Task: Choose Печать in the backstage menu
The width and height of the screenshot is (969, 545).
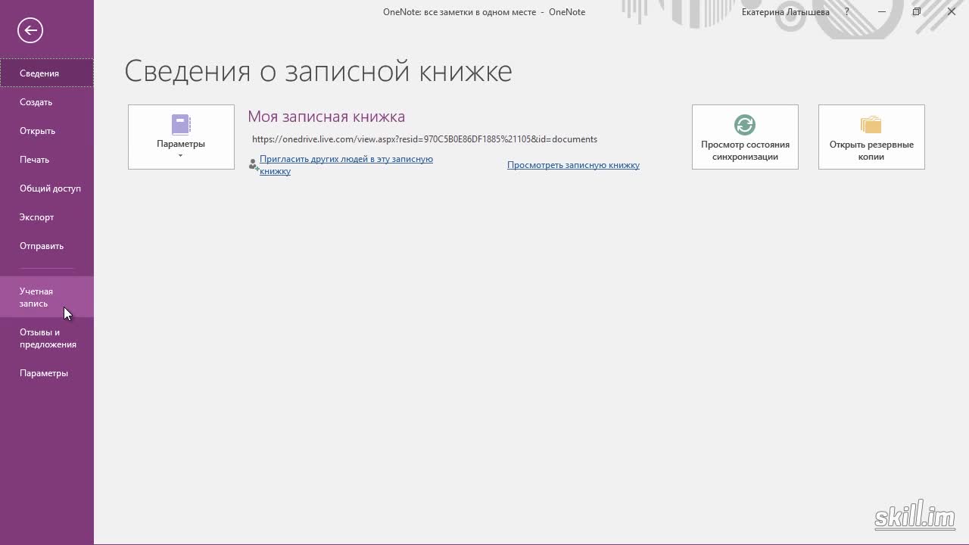Action: coord(47,160)
